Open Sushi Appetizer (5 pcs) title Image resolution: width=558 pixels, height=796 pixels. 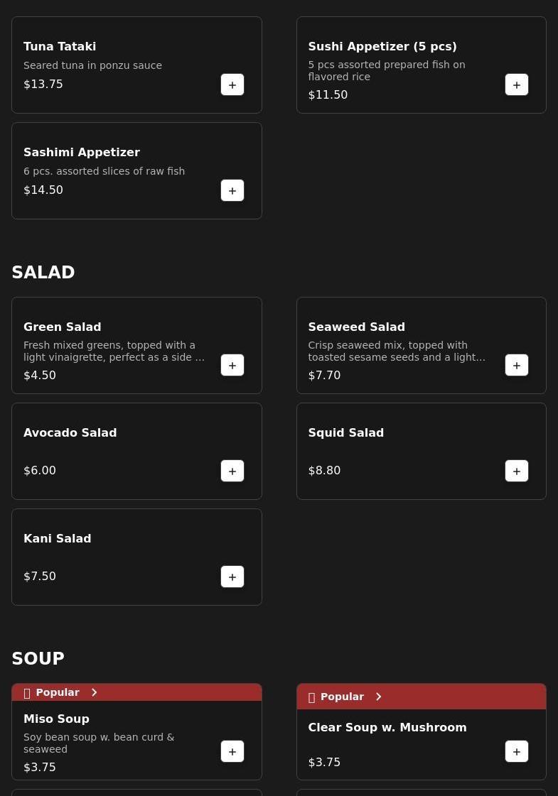[382, 46]
